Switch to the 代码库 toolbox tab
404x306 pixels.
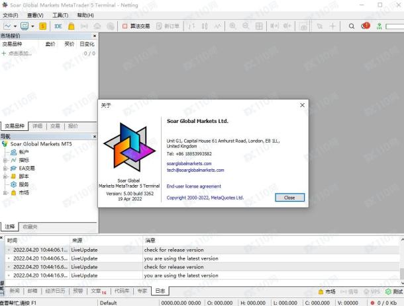(122, 291)
